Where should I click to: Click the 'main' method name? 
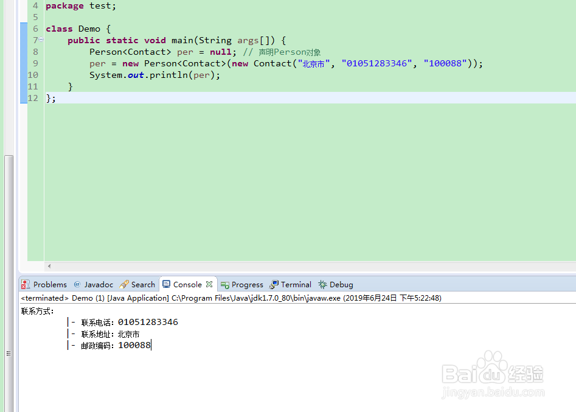point(182,40)
